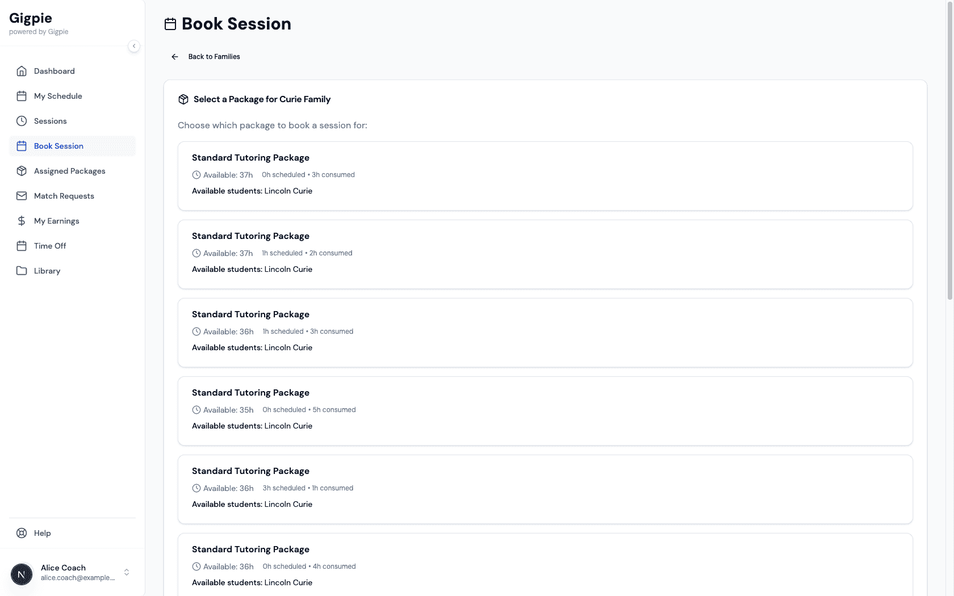Open the Book Session menu item

click(x=58, y=146)
